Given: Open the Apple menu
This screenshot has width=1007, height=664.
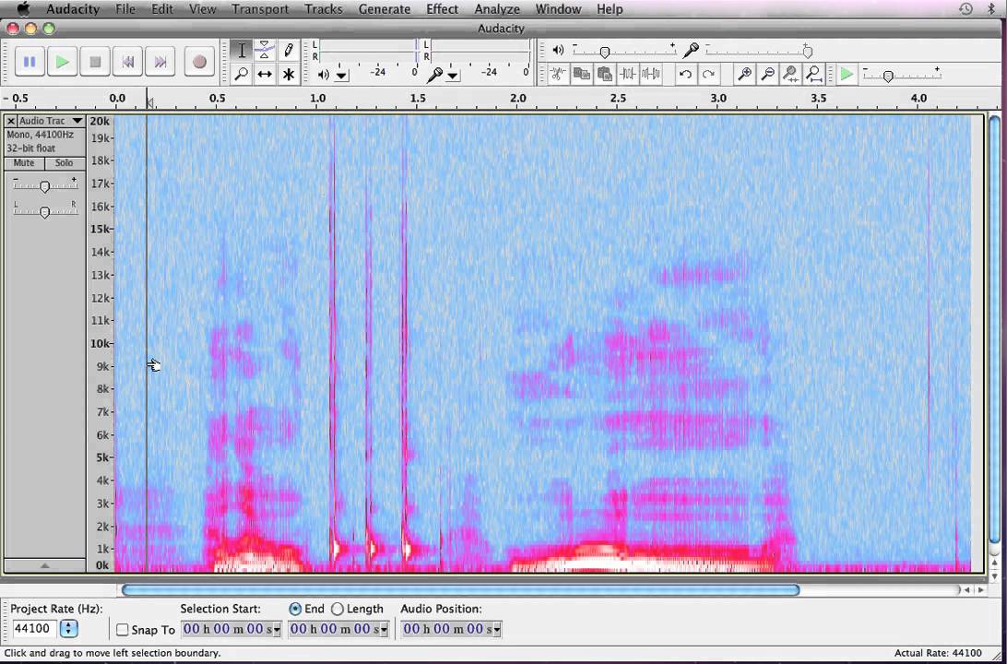Looking at the screenshot, I should click(24, 8).
